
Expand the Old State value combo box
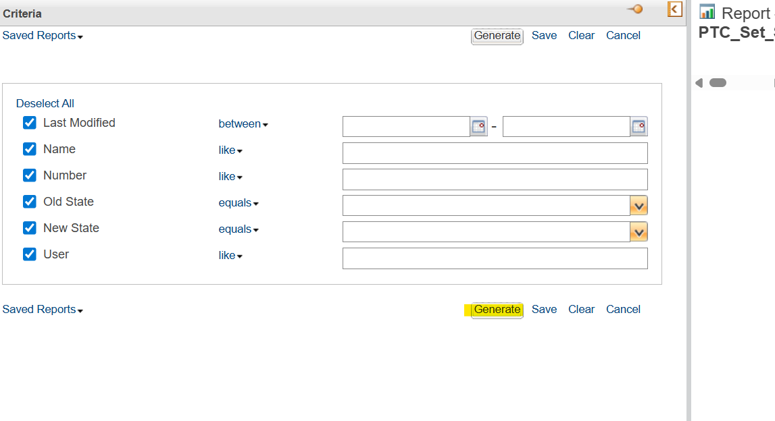pyautogui.click(x=639, y=205)
